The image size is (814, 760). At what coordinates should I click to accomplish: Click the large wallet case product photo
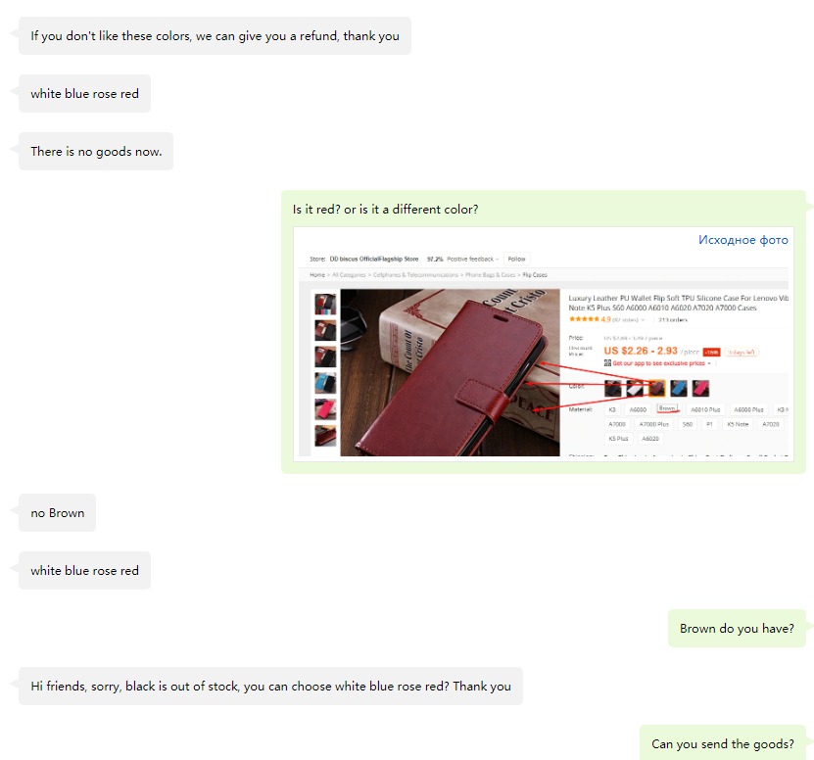pyautogui.click(x=450, y=372)
